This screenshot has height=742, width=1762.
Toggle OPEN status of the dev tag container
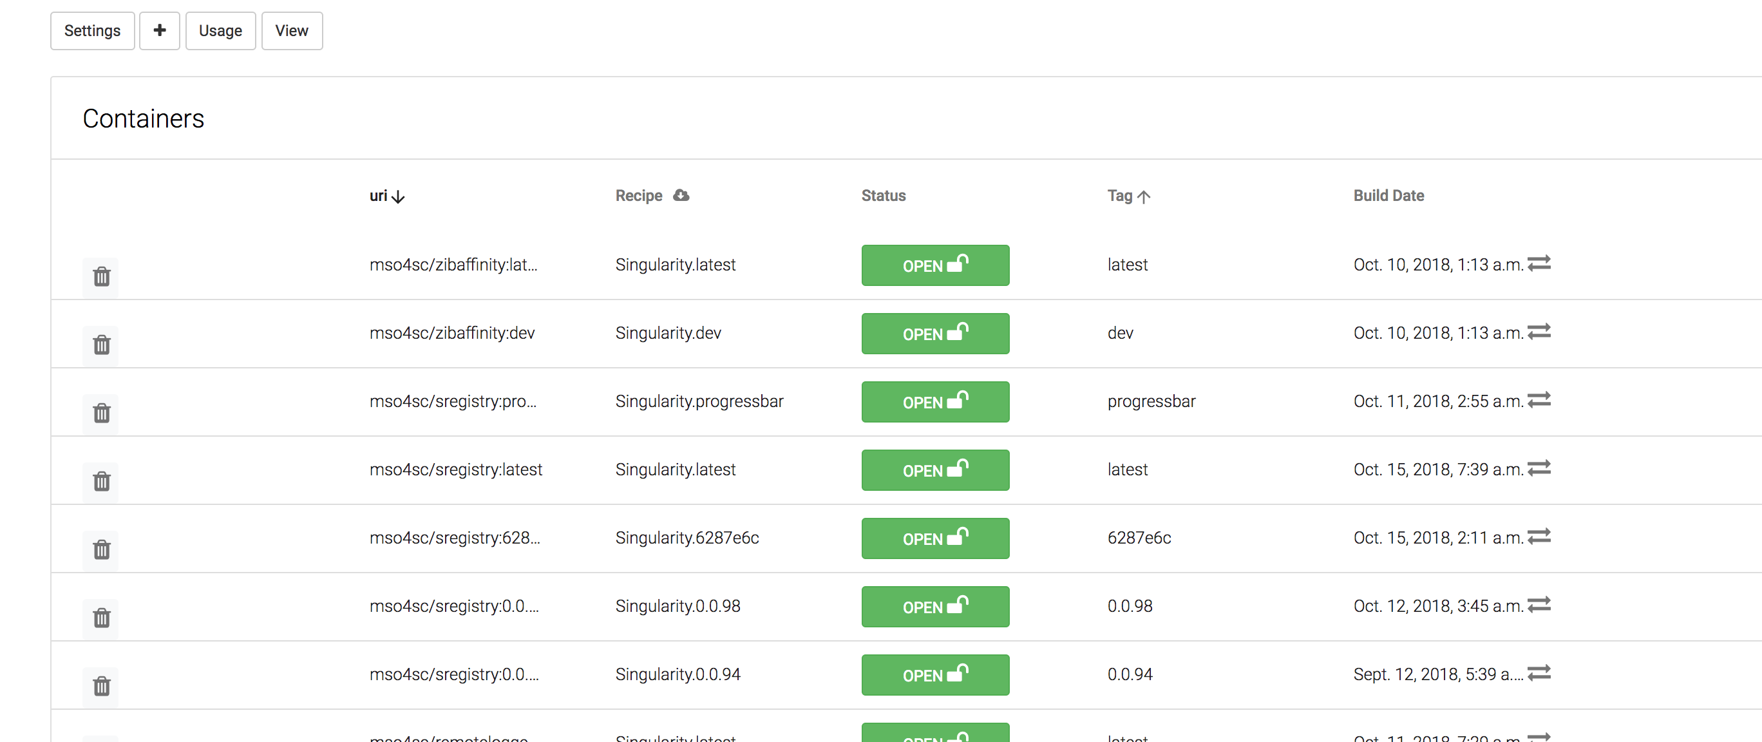934,334
